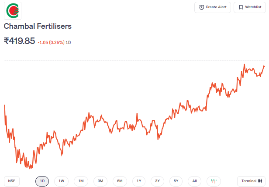Click the Create Alert button label
269x187 pixels.
point(216,7)
